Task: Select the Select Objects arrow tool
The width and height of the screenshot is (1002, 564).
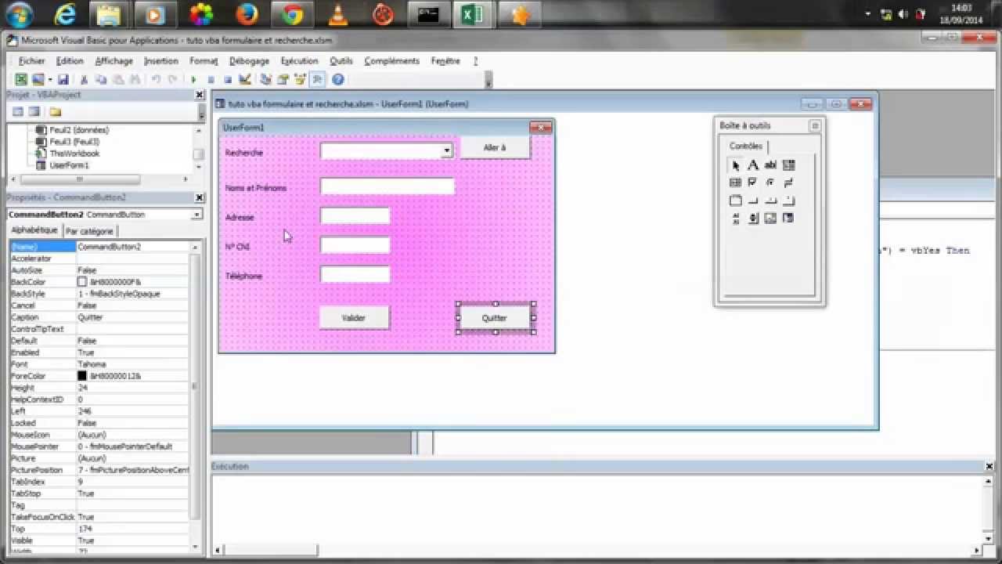Action: [736, 165]
